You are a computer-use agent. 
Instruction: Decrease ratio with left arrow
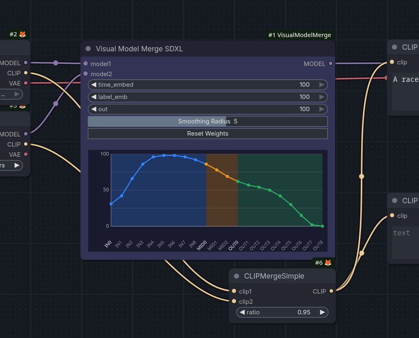point(242,312)
